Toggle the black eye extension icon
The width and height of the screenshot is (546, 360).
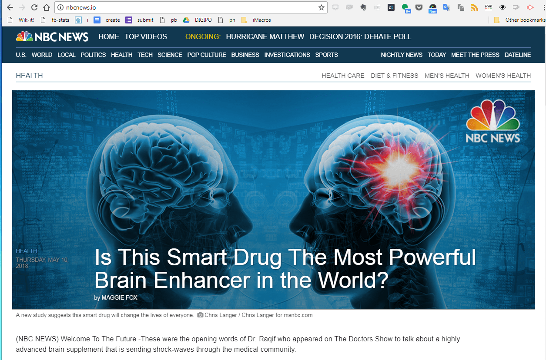pos(502,7)
